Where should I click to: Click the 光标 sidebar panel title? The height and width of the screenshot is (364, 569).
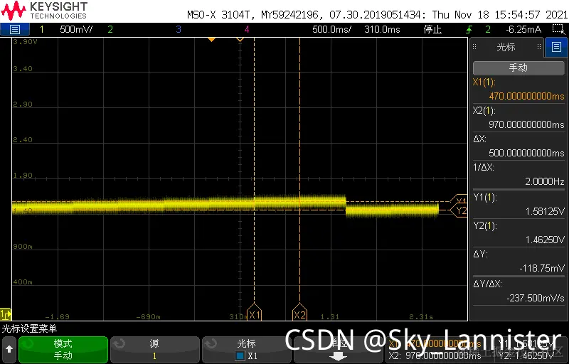point(506,47)
